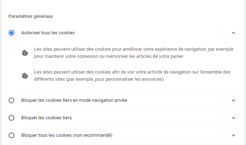Click the cookie icon beside the navigation experience description

(25, 53)
